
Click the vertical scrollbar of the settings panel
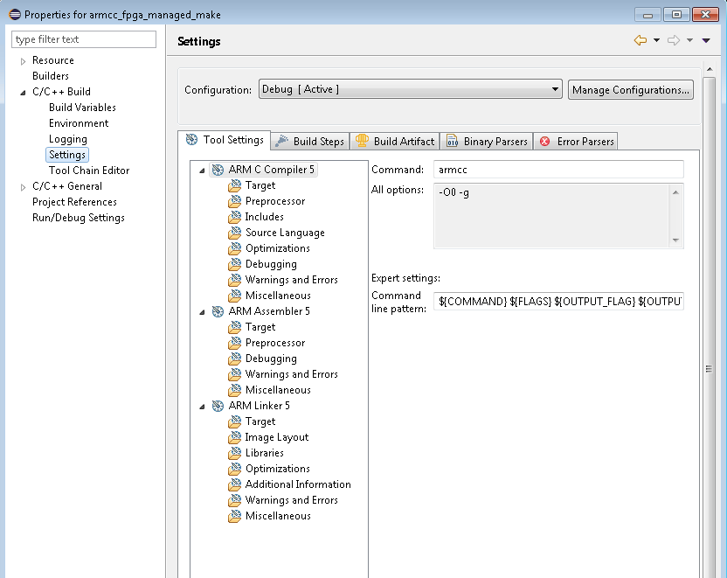(709, 369)
